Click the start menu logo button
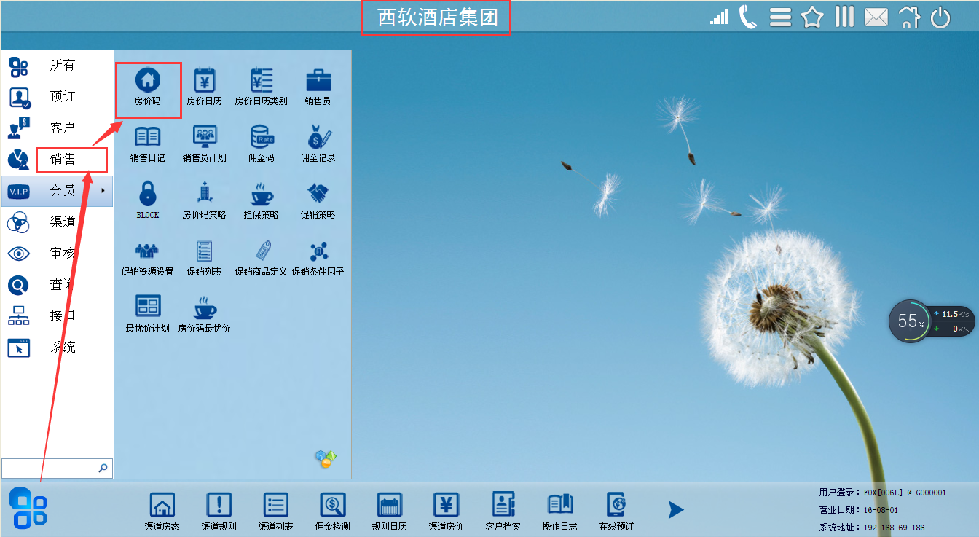This screenshot has width=979, height=537. coord(28,508)
